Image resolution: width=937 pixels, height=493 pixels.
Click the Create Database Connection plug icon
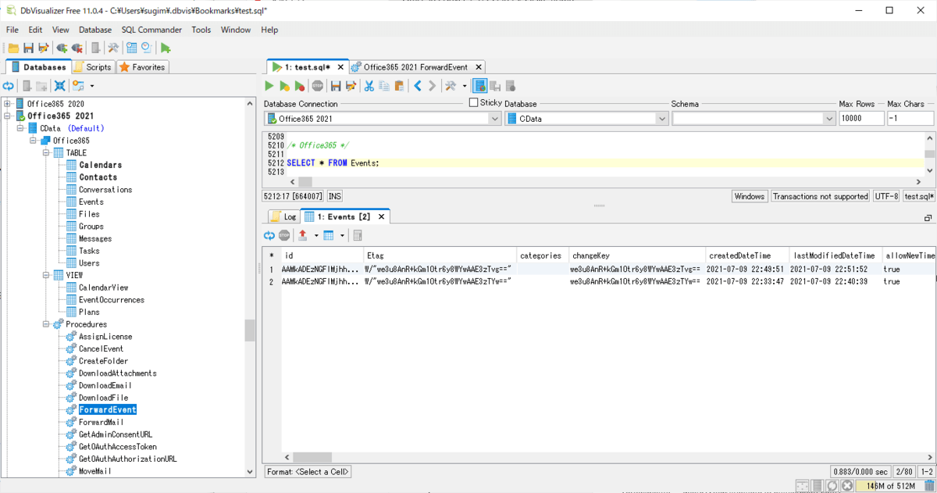[62, 47]
